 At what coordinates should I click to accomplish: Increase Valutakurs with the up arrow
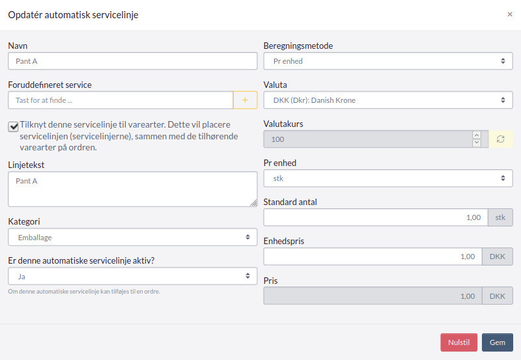pos(477,135)
